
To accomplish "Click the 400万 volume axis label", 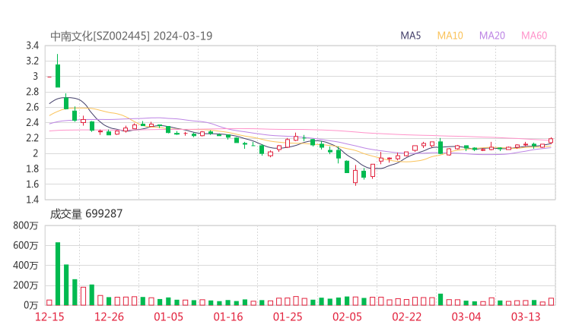I will click(x=26, y=266).
